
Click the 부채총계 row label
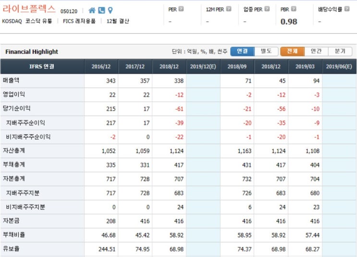point(14,165)
